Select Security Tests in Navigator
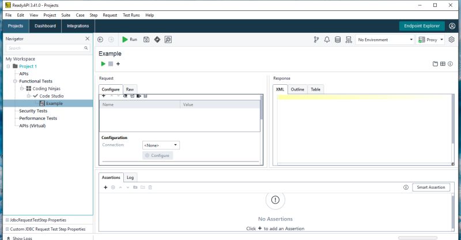 [33, 111]
